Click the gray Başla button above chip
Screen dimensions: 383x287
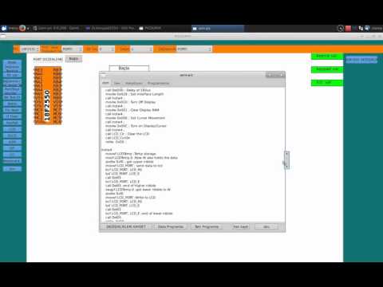(x=73, y=59)
